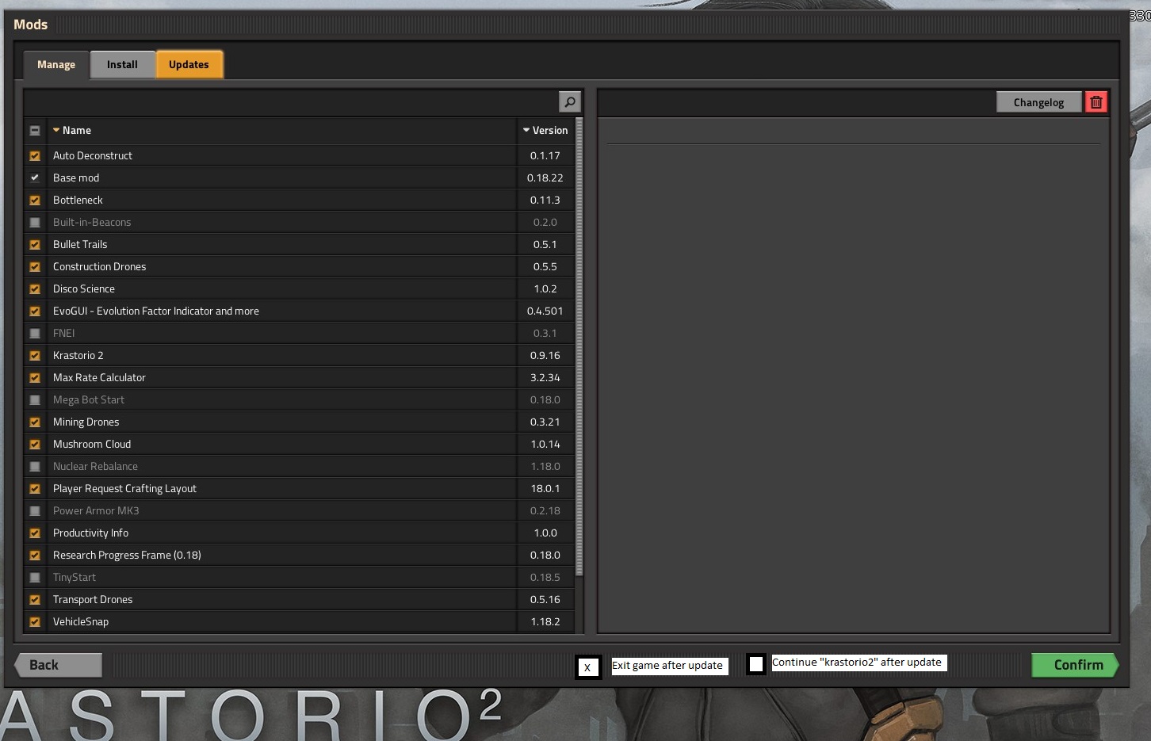This screenshot has width=1151, height=741.
Task: Uncheck the Auto Deconstruct mod
Action: point(35,156)
